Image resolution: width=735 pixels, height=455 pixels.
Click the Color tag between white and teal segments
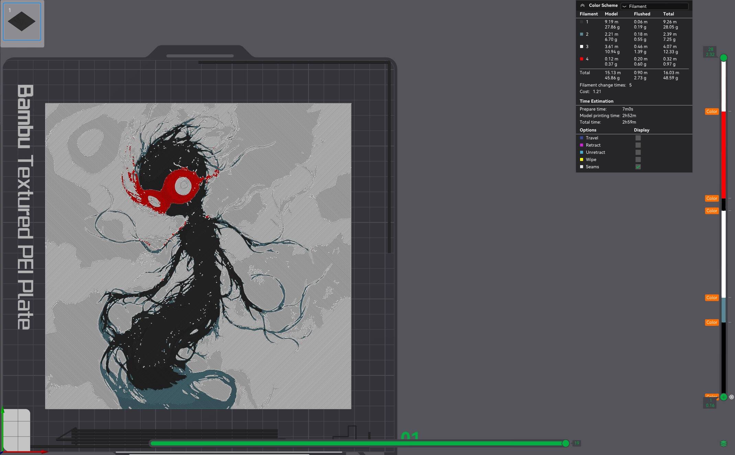pyautogui.click(x=712, y=298)
